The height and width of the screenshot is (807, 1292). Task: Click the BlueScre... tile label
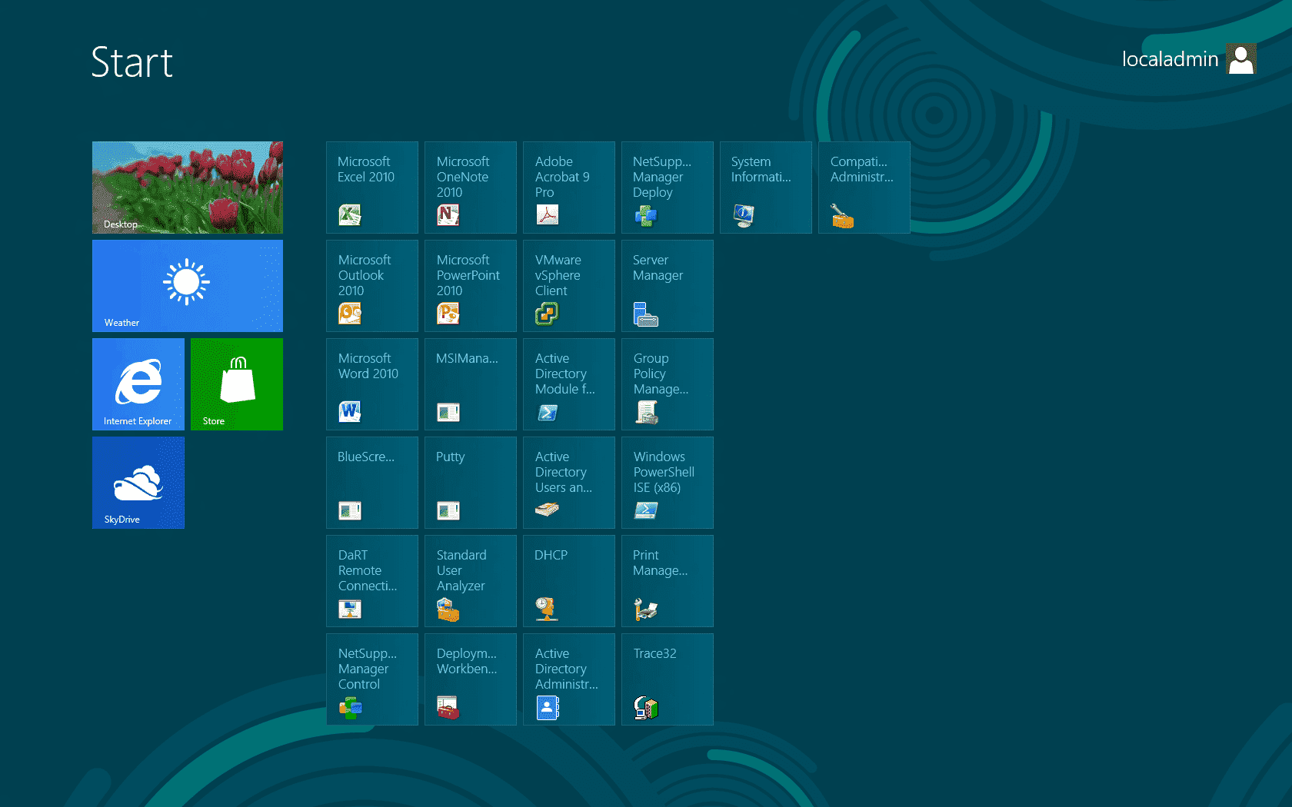point(366,457)
